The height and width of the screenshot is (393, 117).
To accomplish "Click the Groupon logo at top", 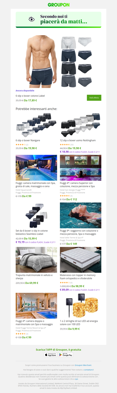I will coord(58,5).
